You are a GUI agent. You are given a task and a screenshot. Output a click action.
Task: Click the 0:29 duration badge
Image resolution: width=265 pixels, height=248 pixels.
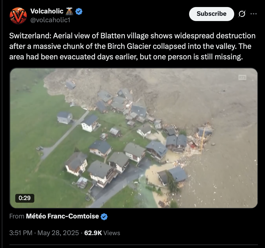click(x=25, y=198)
